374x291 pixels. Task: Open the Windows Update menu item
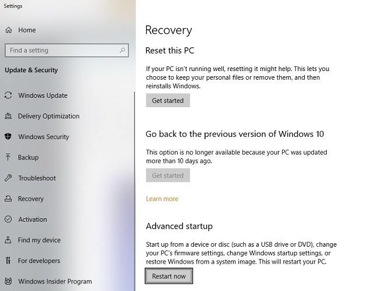click(x=43, y=95)
